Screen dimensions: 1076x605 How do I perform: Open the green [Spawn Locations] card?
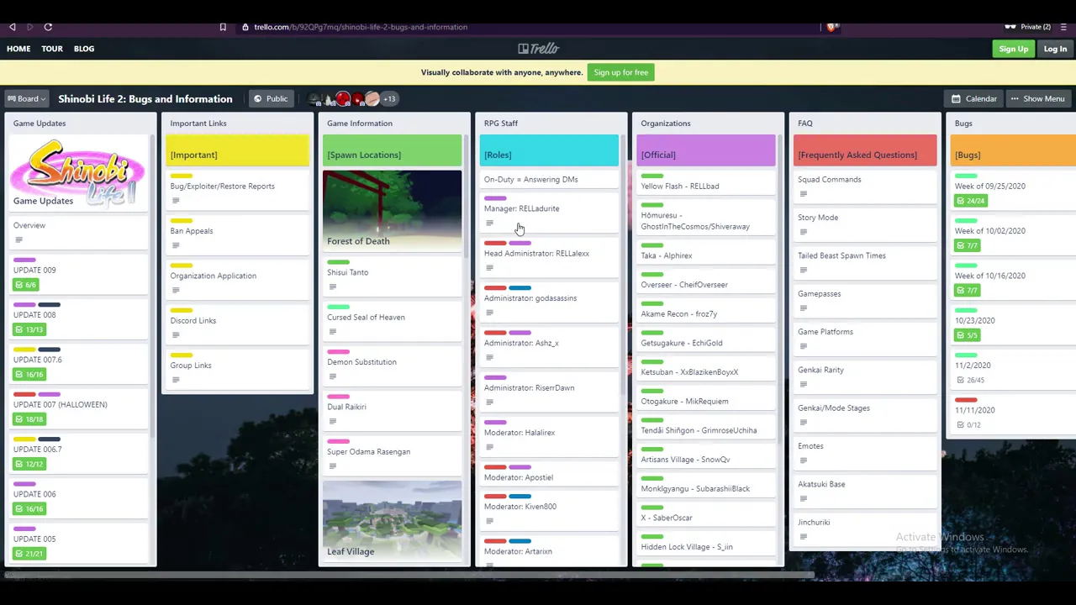393,151
